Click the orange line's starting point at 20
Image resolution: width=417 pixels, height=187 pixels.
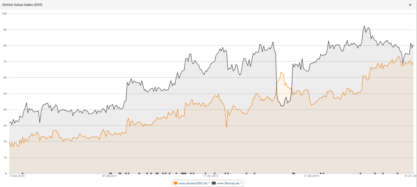(x=9, y=142)
